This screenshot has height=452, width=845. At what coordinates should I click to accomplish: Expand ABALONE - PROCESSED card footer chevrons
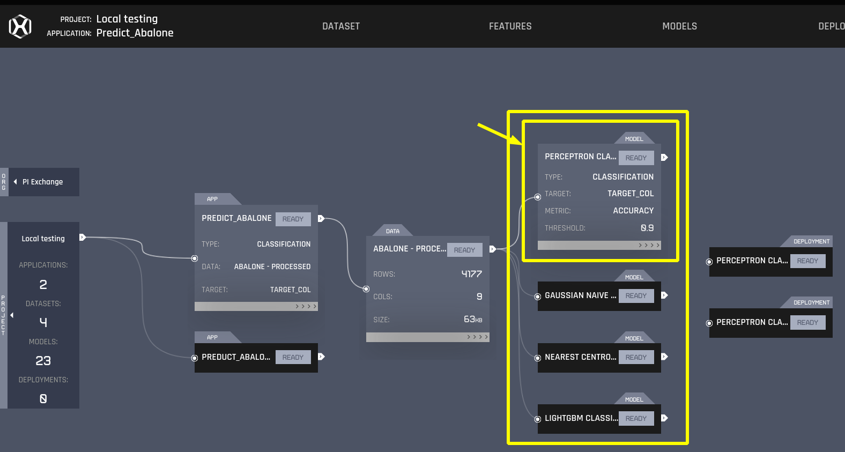click(477, 337)
